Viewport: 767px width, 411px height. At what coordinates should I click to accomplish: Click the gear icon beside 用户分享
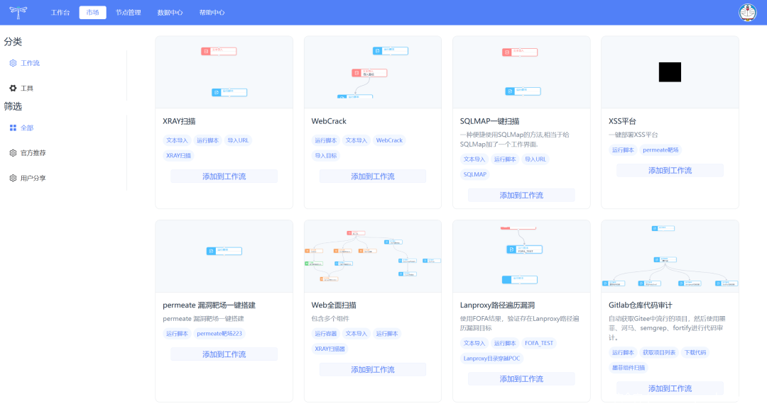(13, 179)
